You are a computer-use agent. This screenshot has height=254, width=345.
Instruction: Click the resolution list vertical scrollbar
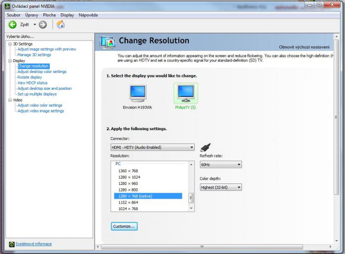click(191, 197)
